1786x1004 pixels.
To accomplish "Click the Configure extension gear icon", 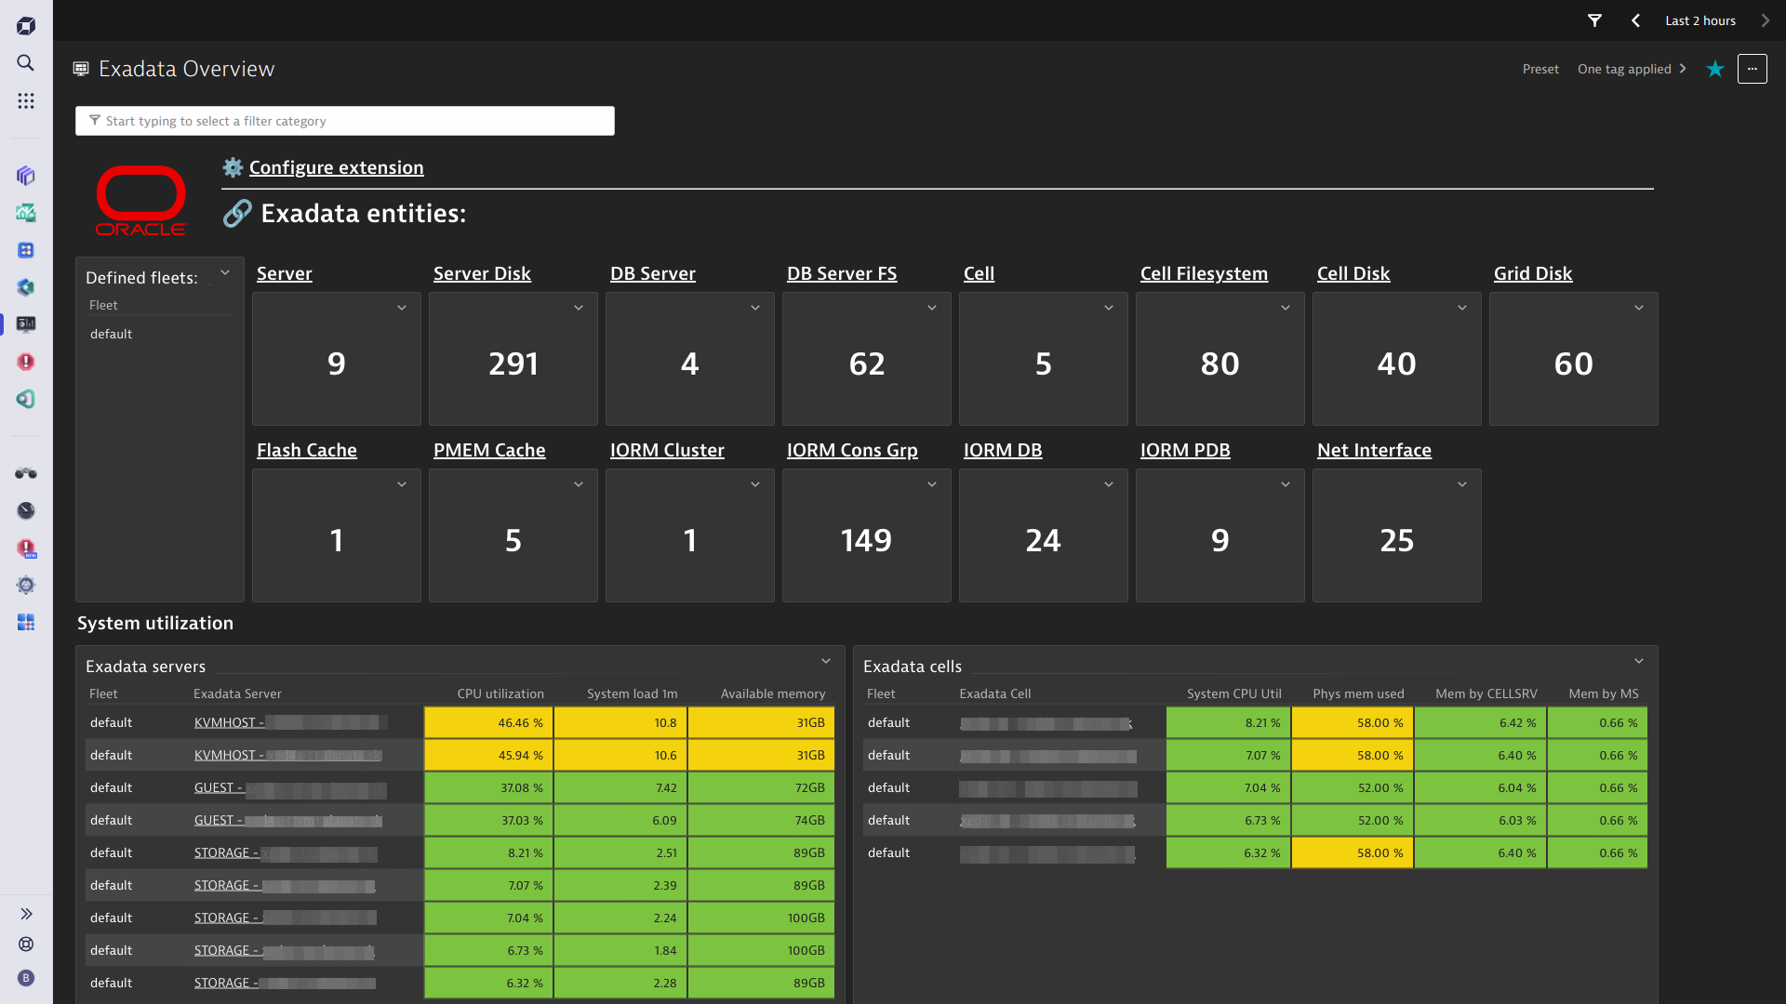I will [x=233, y=167].
